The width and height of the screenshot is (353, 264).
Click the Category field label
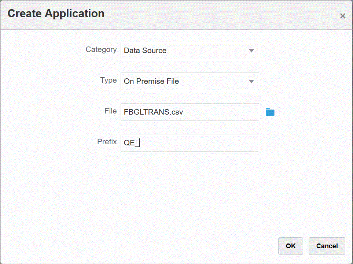click(x=101, y=49)
